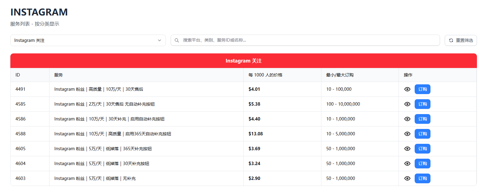Screen dimensions: 497x196
Task: Click the magnifier icon in search bar
Action: 177,40
